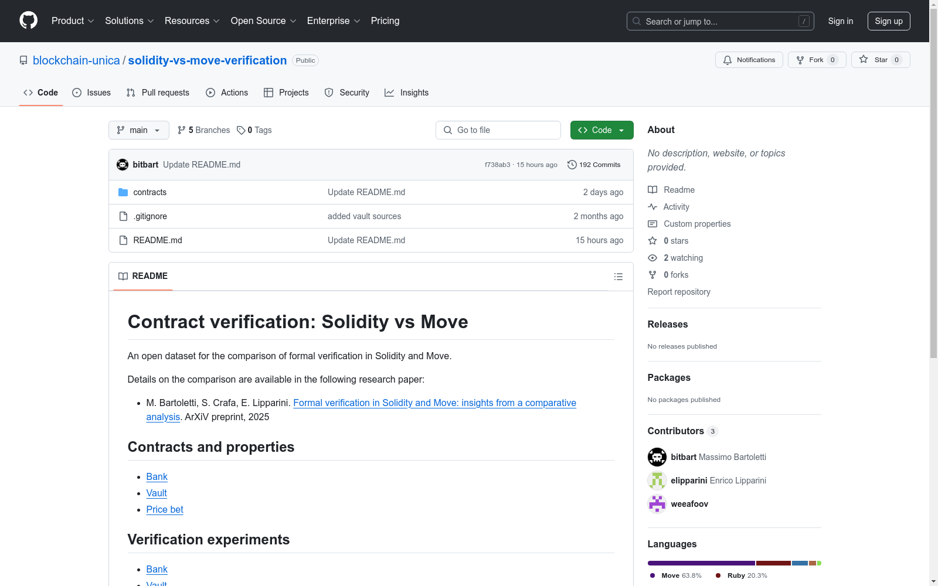
Task: Open the main branch selector dropdown
Action: (x=139, y=130)
